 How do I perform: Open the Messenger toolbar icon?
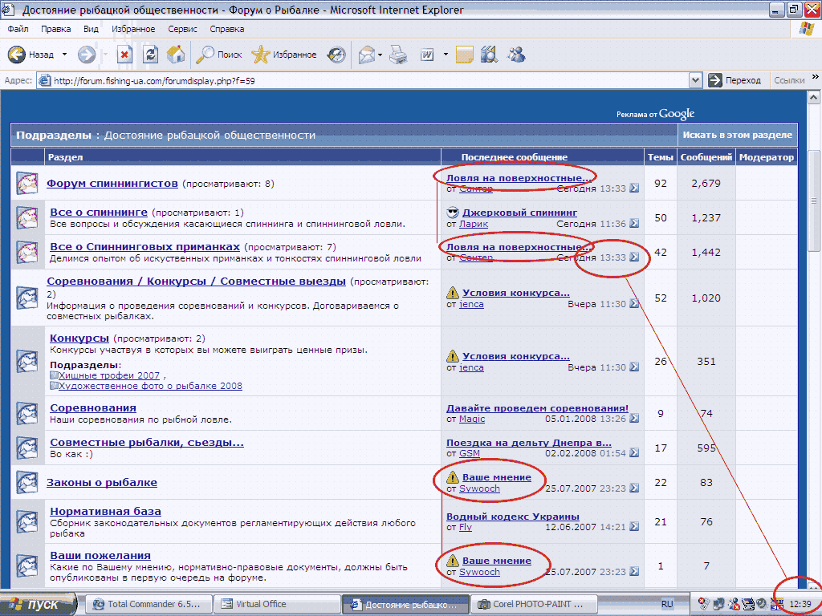[516, 55]
